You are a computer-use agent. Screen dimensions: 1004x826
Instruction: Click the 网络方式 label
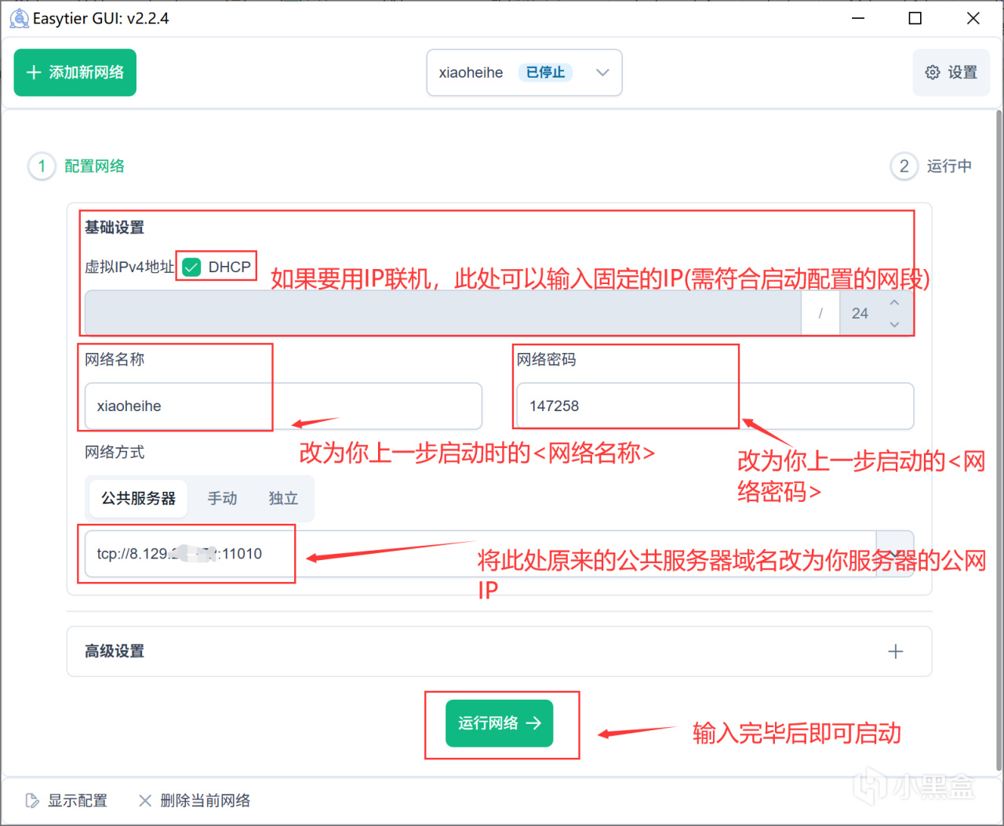[x=115, y=452]
